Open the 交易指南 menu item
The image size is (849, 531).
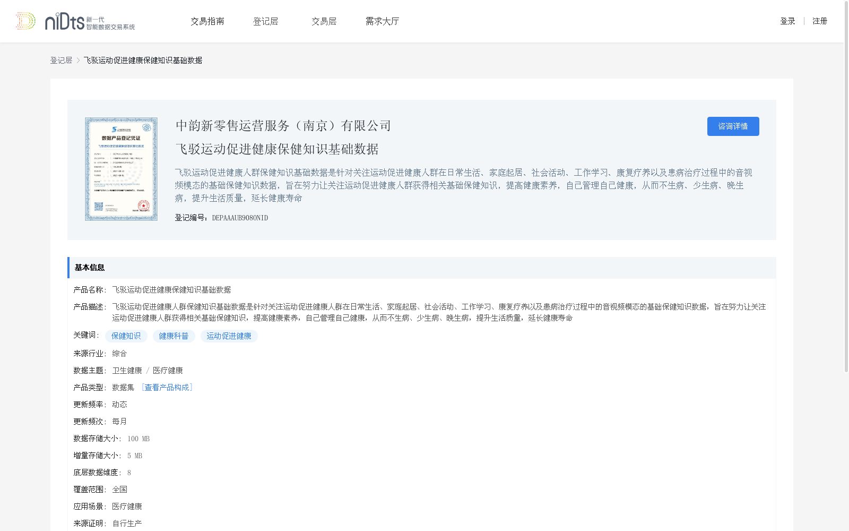[207, 21]
